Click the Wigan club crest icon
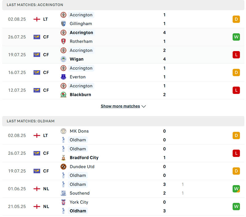 pos(63,59)
